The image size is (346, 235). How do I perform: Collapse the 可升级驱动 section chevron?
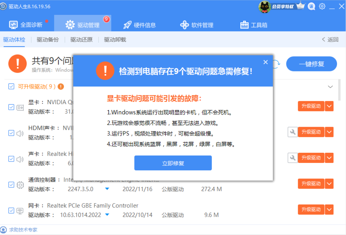[x=330, y=87]
